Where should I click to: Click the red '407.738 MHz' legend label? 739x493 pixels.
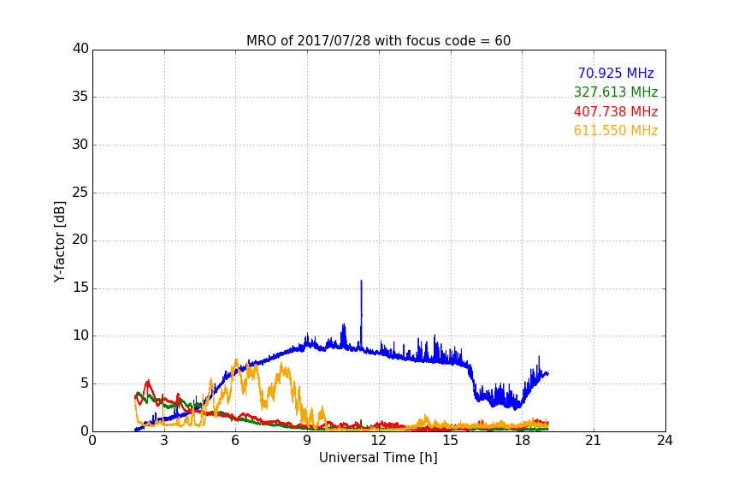616,111
